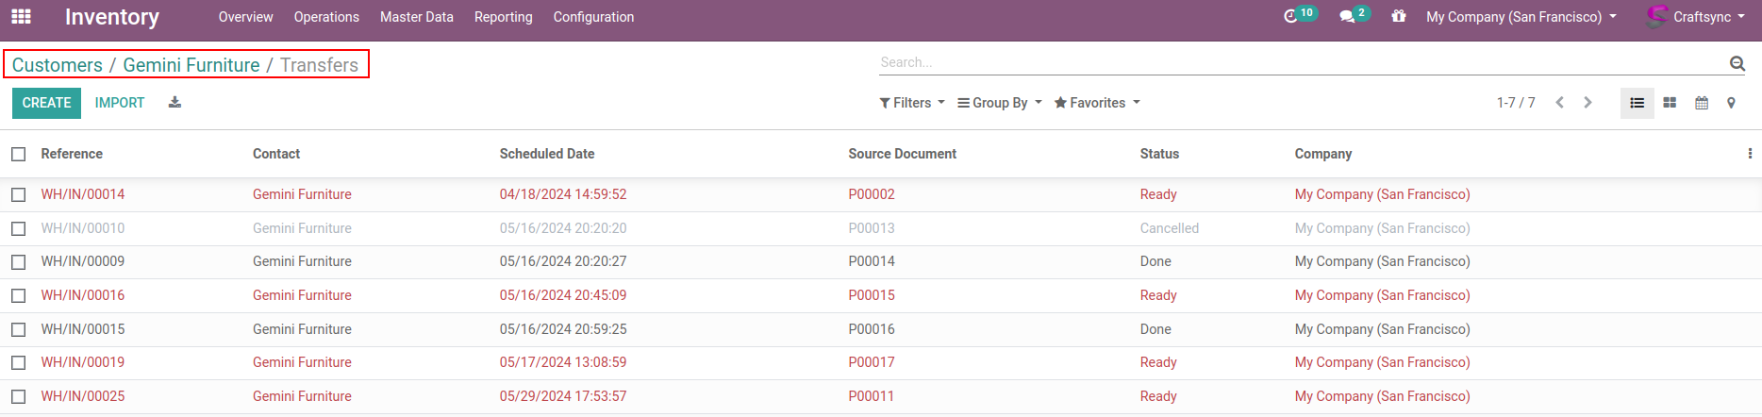Screen dimensions: 1762x417
Task: Open the apps grid menu icon
Action: click(21, 17)
